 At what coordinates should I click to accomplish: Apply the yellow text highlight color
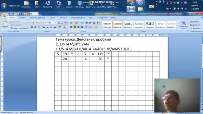coord(59,27)
